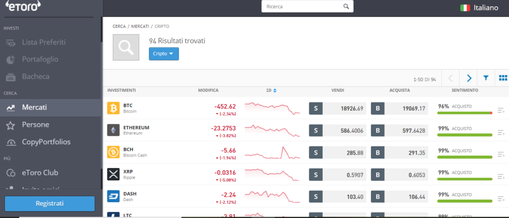Buy ETHEREUM at 597.6428
The width and height of the screenshot is (509, 218).
400,131
